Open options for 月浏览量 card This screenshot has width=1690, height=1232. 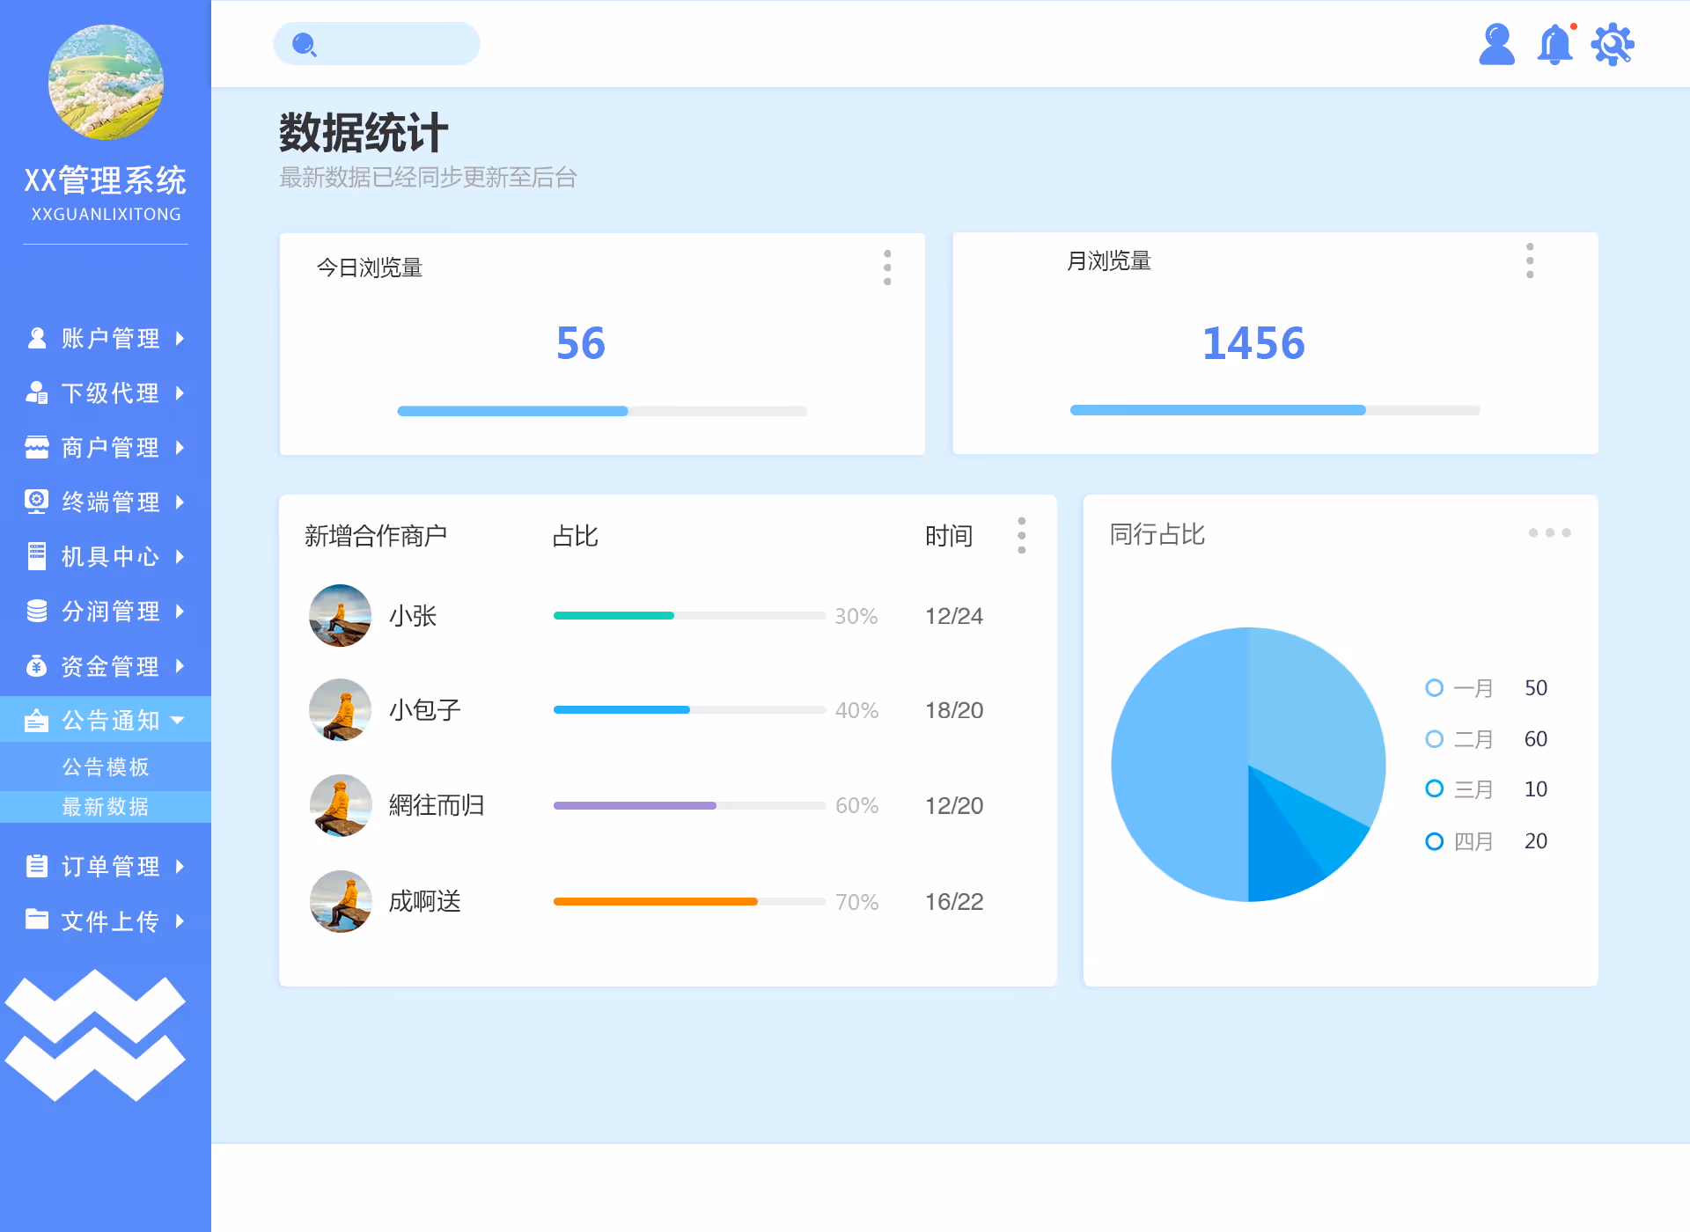[1530, 260]
